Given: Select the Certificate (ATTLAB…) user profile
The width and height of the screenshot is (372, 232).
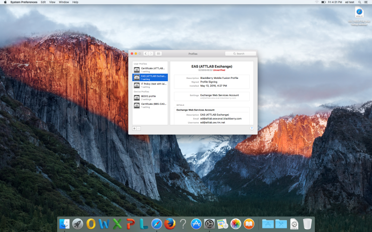Looking at the screenshot, I should (150, 70).
